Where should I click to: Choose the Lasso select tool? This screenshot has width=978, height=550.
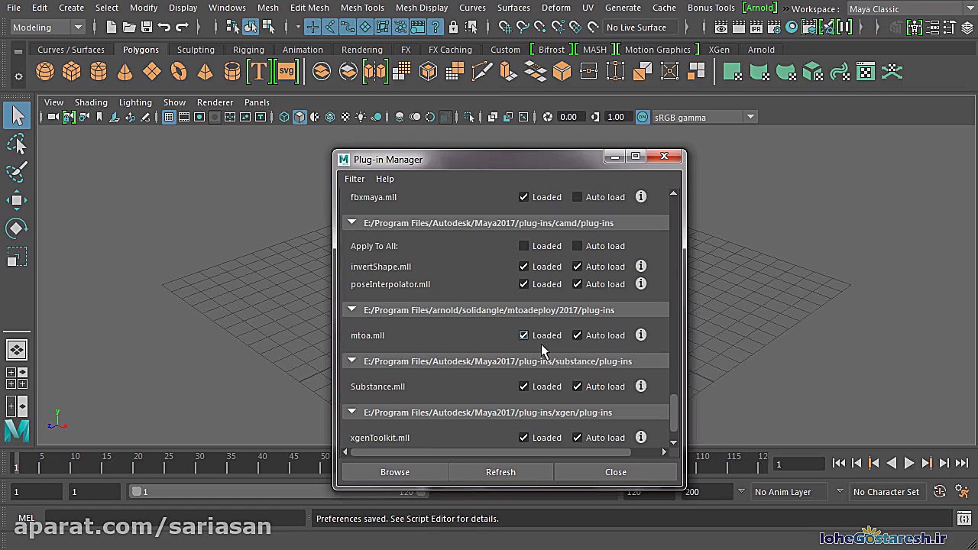pos(17,144)
